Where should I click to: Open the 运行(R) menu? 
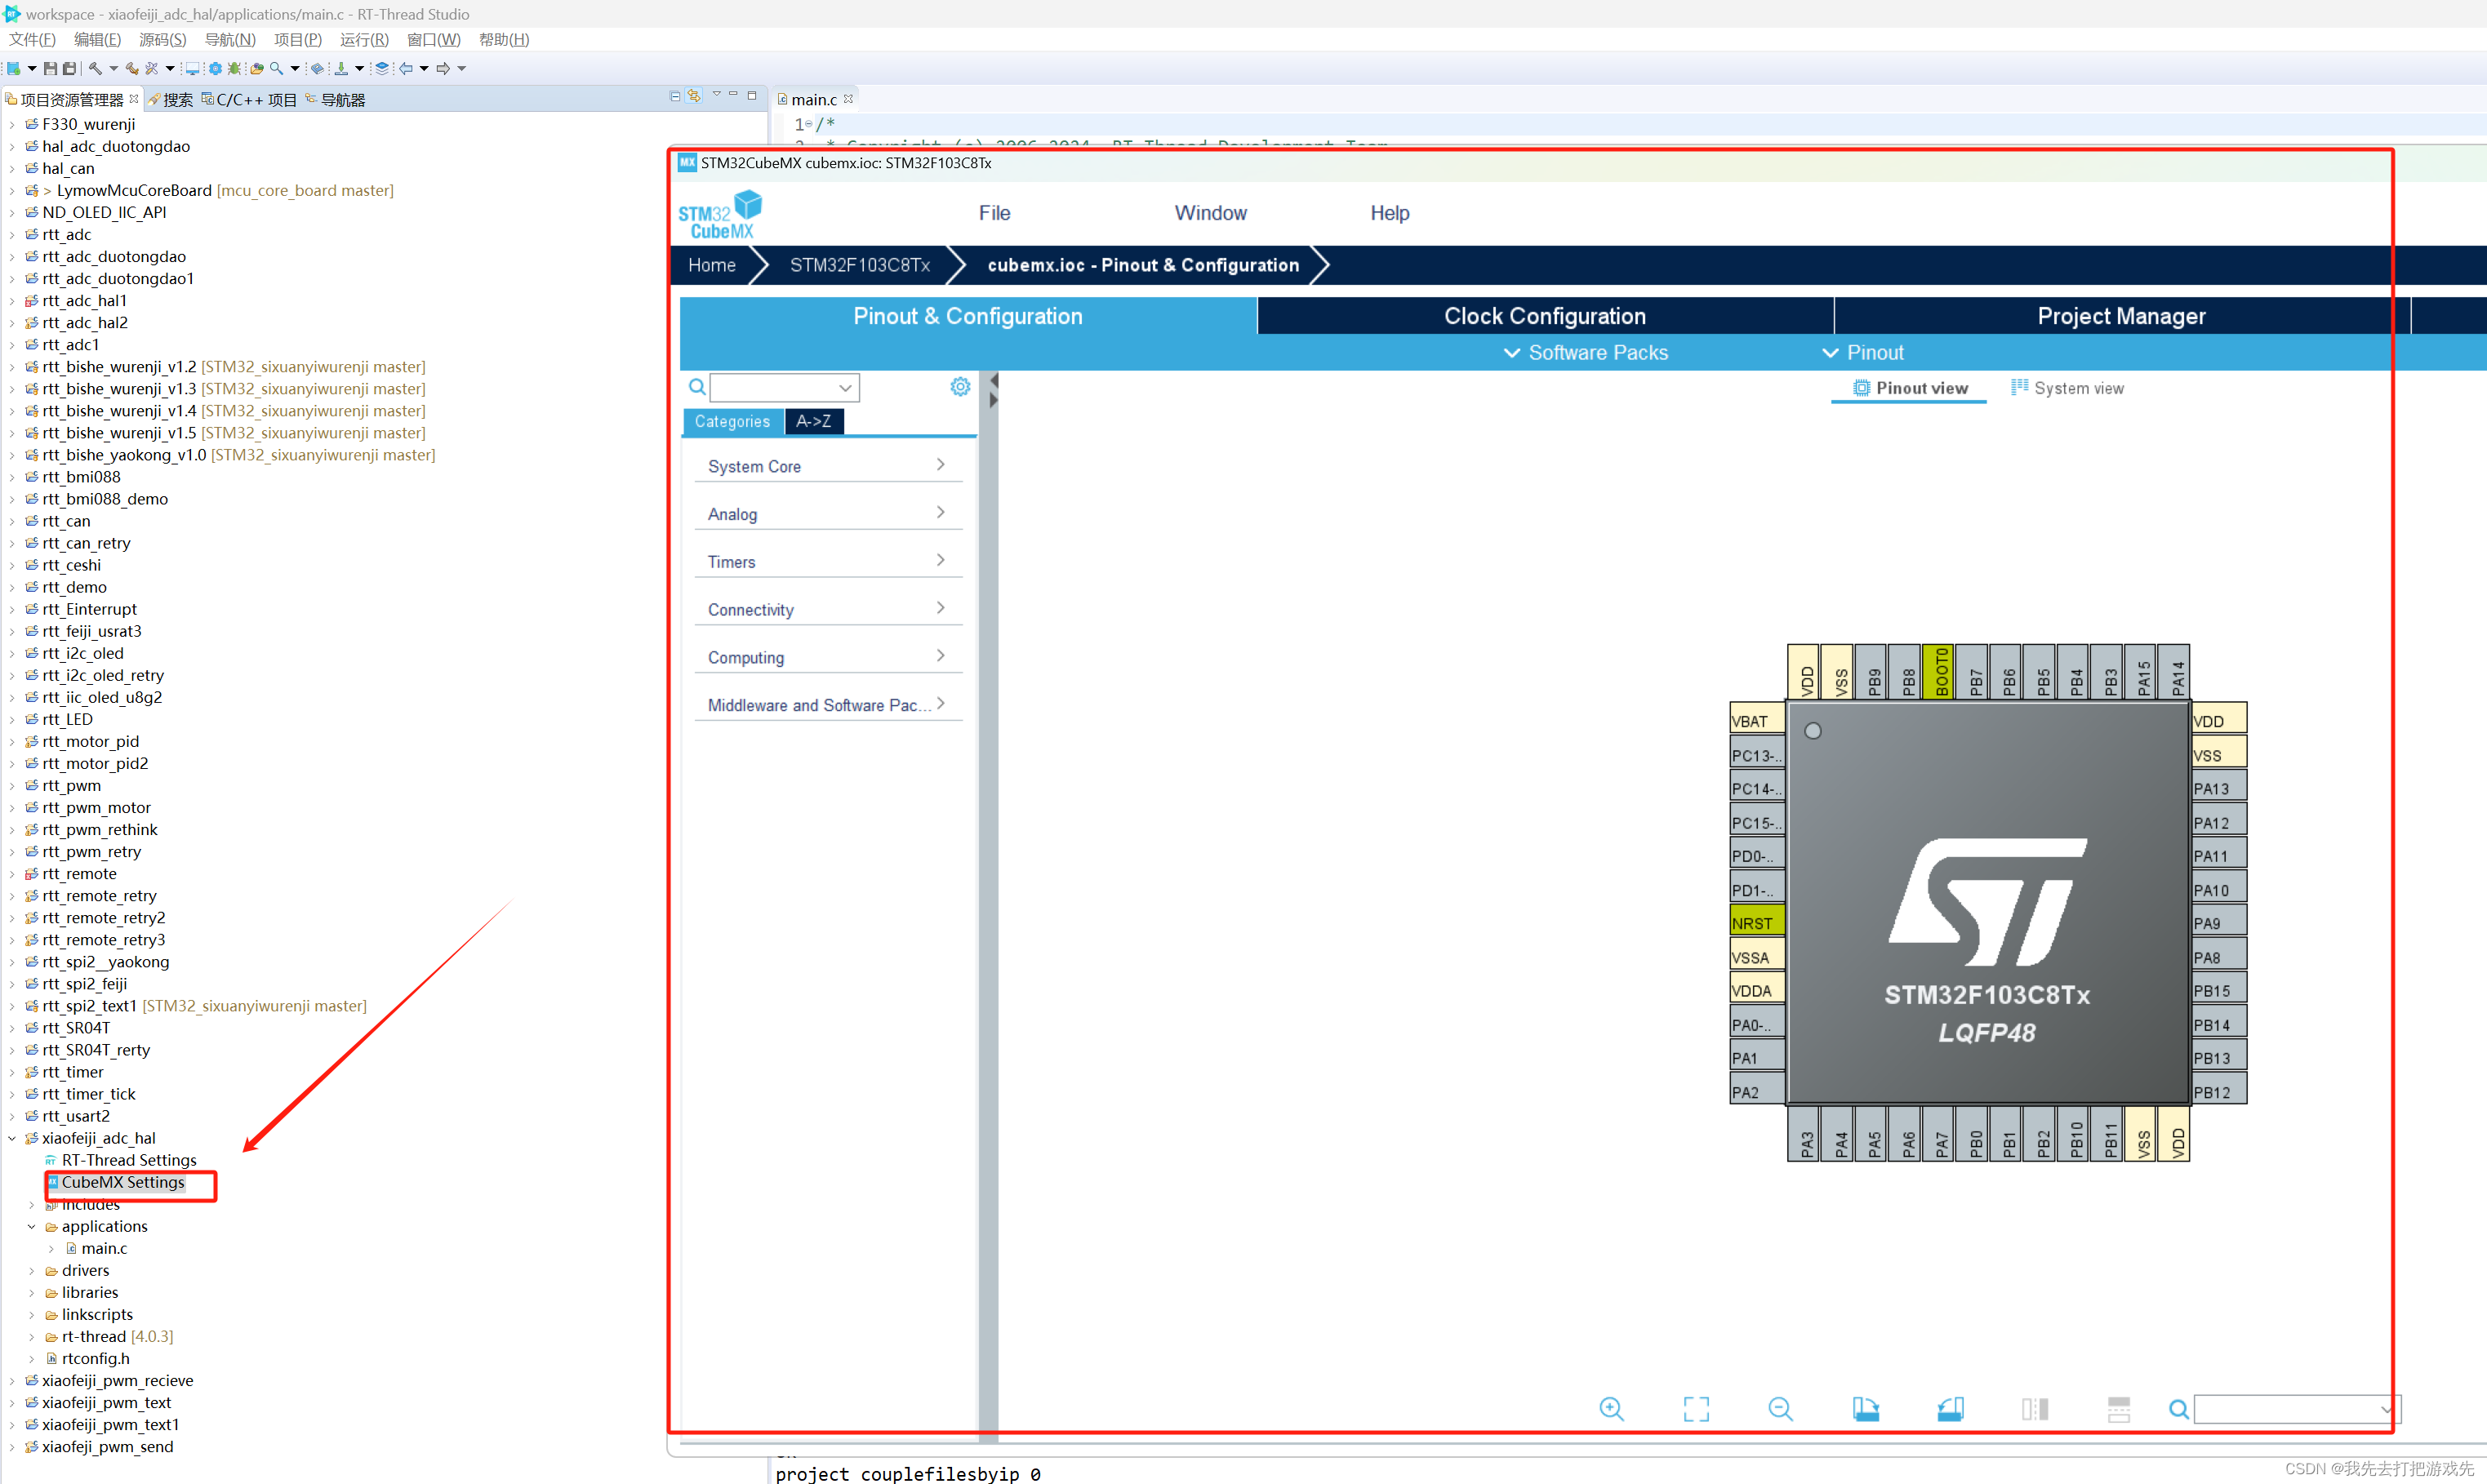tap(364, 40)
